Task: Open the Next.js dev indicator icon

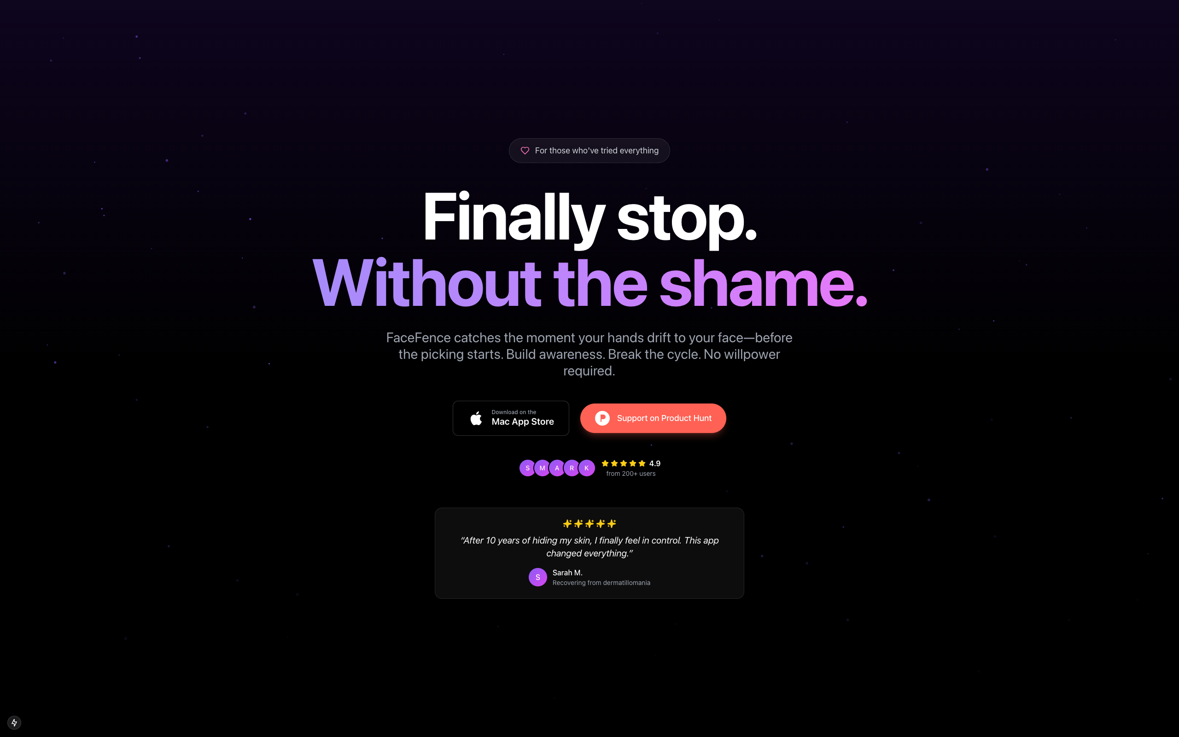Action: (x=14, y=722)
